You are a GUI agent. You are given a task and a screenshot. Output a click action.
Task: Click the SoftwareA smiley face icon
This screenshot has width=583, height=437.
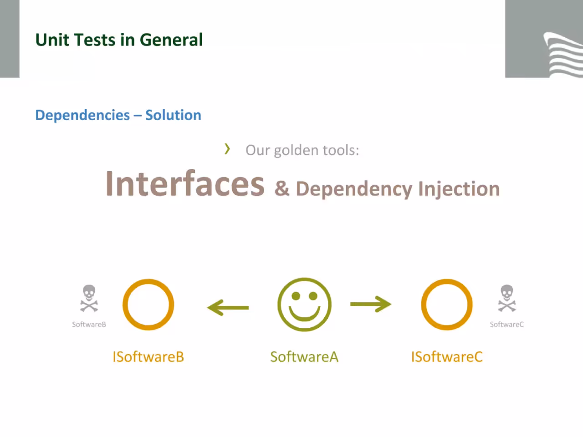pyautogui.click(x=304, y=305)
